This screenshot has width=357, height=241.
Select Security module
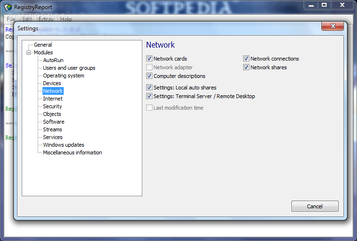coord(53,106)
